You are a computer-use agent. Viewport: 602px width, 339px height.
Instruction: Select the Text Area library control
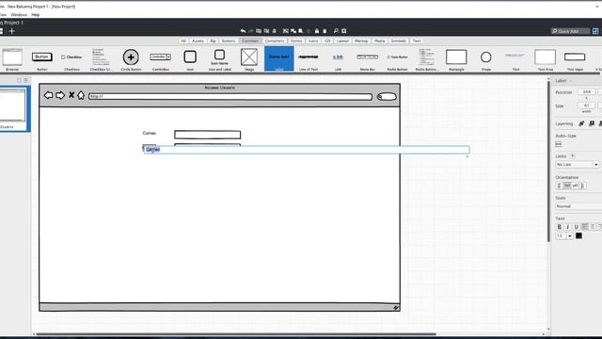(546, 59)
